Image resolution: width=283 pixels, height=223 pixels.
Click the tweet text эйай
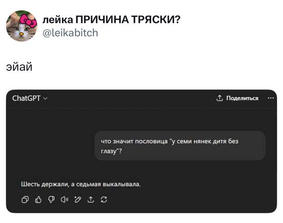pyautogui.click(x=19, y=67)
